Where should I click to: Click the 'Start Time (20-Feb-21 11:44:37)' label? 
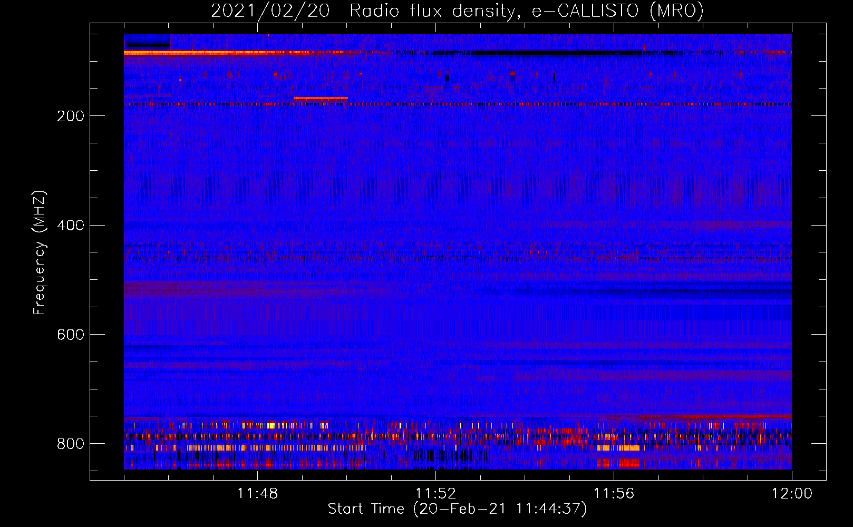pos(457,509)
